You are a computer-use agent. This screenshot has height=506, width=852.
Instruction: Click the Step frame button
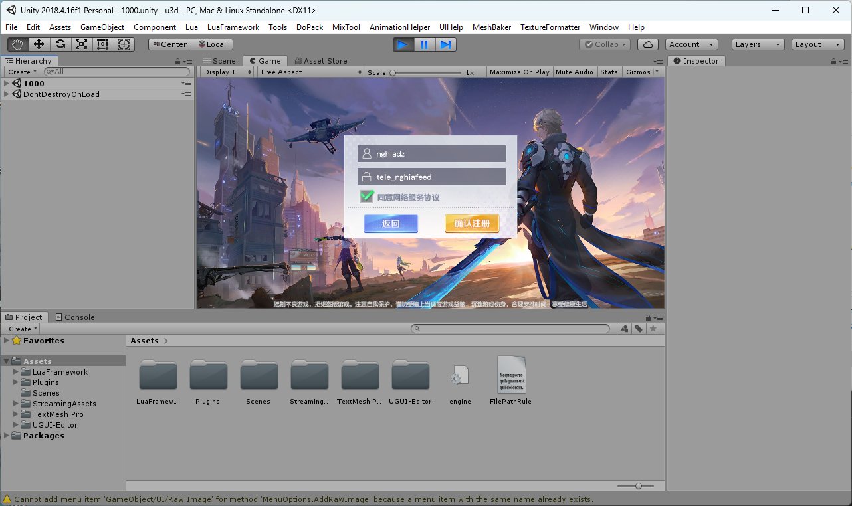click(x=445, y=44)
